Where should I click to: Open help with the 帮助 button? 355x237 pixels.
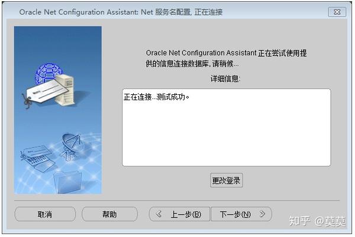point(109,214)
